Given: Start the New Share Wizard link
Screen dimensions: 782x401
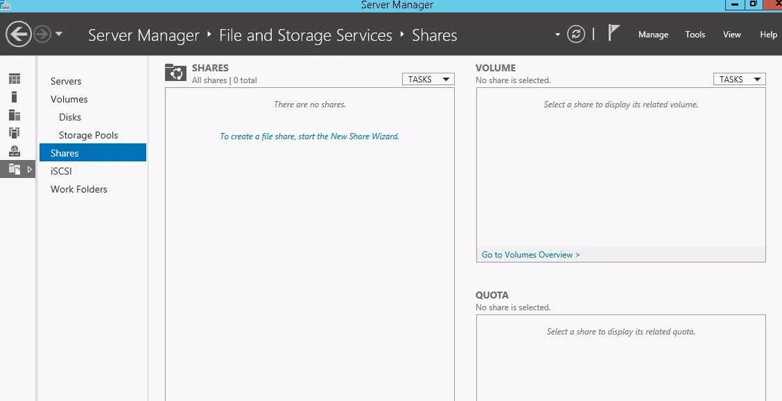Looking at the screenshot, I should point(309,136).
